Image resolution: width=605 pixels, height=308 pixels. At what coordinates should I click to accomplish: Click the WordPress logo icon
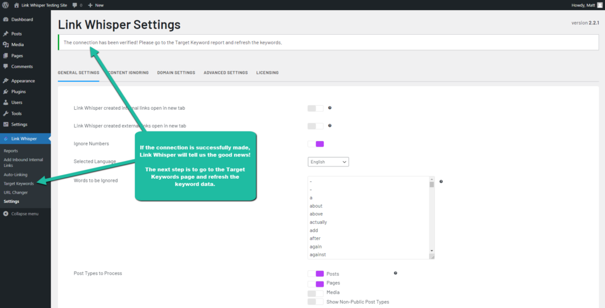[x=5, y=5]
